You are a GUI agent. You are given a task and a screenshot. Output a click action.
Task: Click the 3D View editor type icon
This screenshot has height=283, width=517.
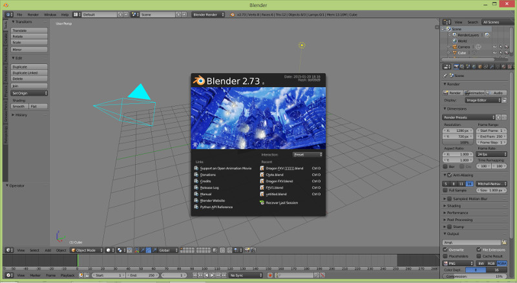point(10,250)
